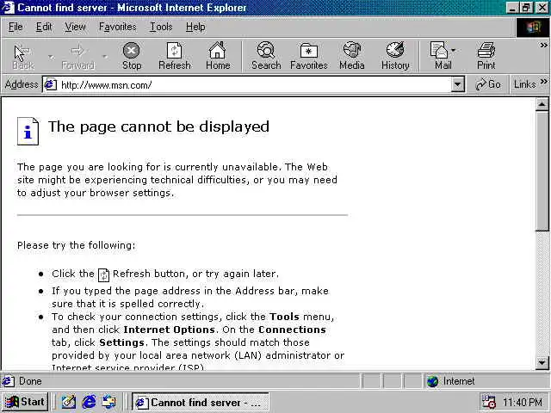This screenshot has width=551, height=413.
Task: Click the 'Please try the following:' text
Action: 76,245
